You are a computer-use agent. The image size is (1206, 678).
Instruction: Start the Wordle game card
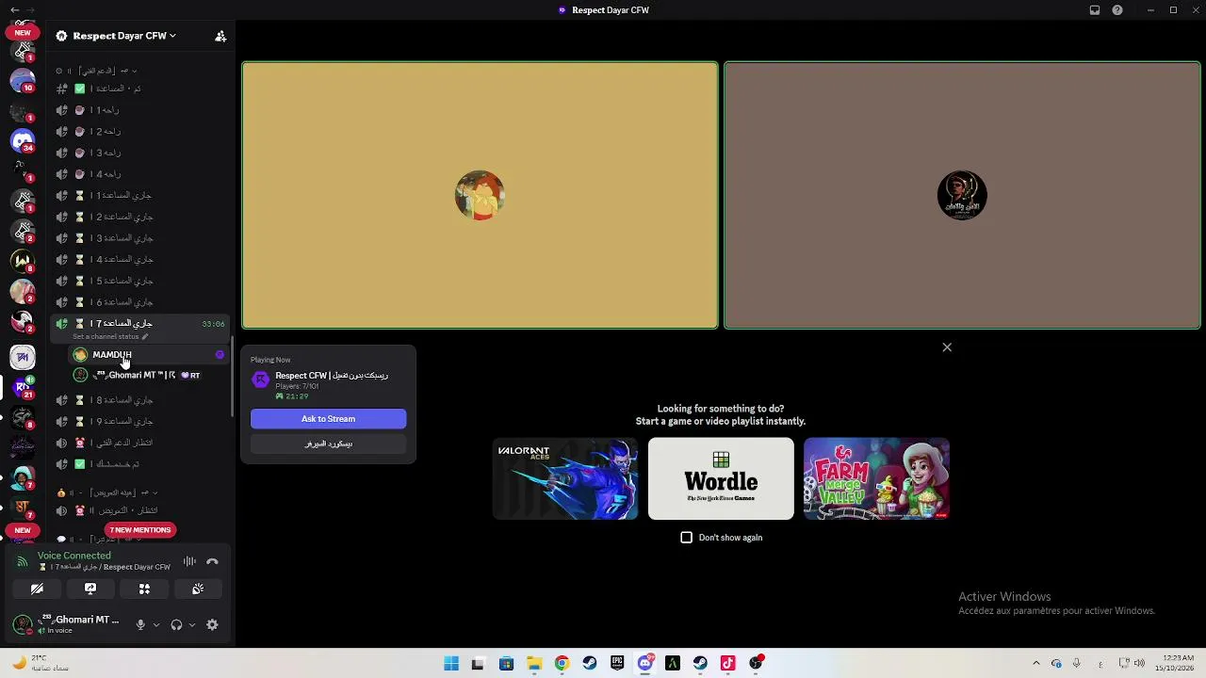721,478
